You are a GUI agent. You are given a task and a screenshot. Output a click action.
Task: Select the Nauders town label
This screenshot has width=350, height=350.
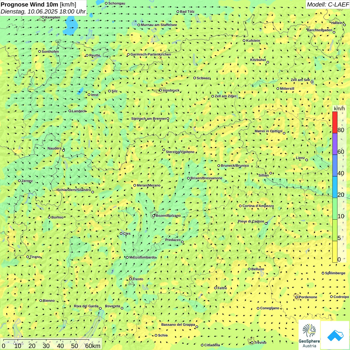(54, 148)
